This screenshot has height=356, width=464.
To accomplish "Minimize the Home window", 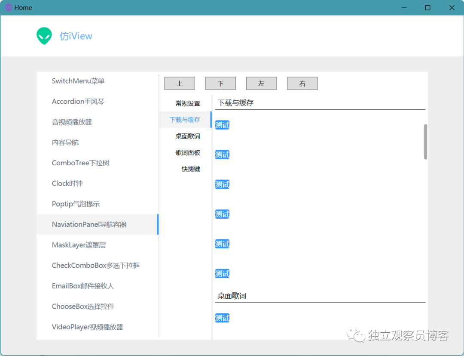I will (x=404, y=8).
